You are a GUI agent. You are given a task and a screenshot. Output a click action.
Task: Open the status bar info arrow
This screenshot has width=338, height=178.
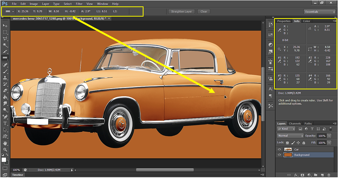point(72,170)
